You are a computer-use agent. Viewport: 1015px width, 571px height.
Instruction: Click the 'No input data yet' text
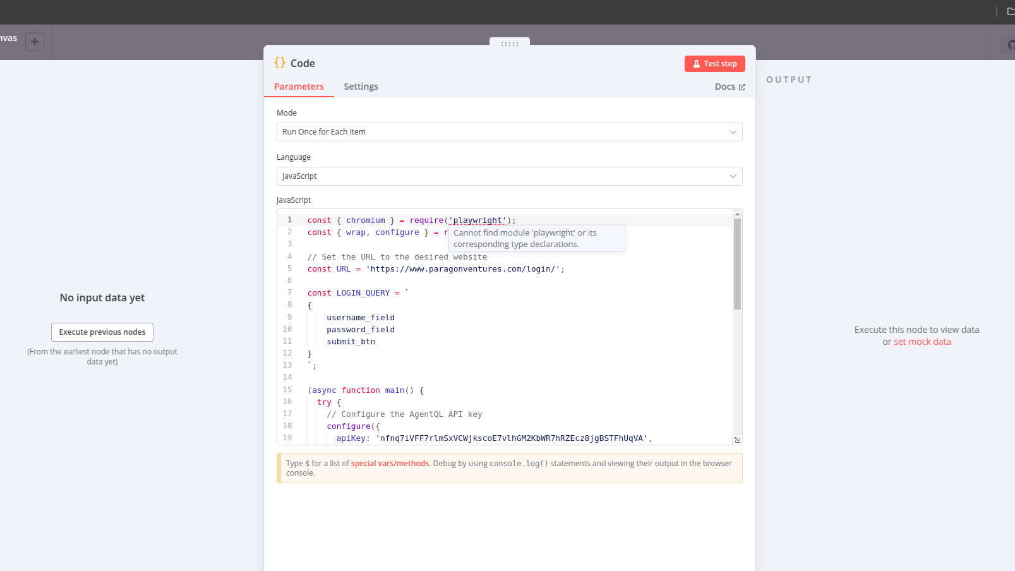[102, 298]
